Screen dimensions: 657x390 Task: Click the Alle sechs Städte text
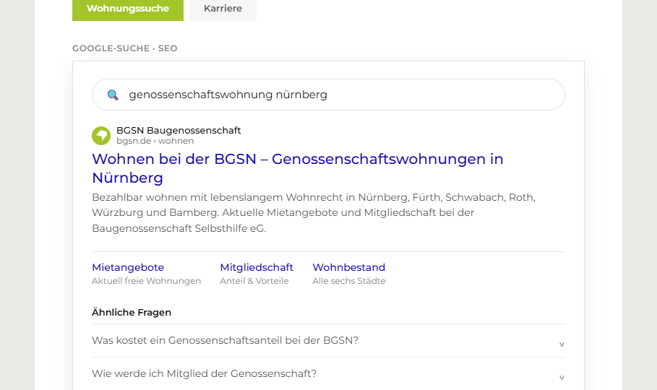click(348, 281)
